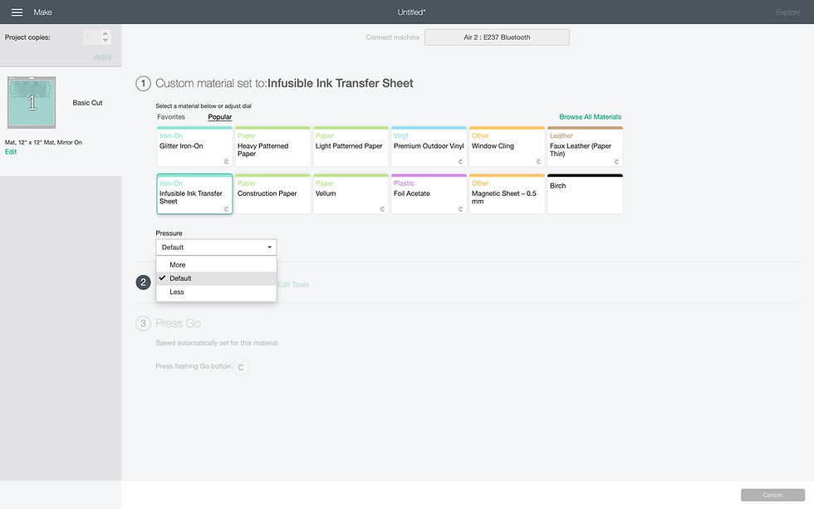
Task: Click the Cricut icon on Window Cling card
Action: (538, 161)
